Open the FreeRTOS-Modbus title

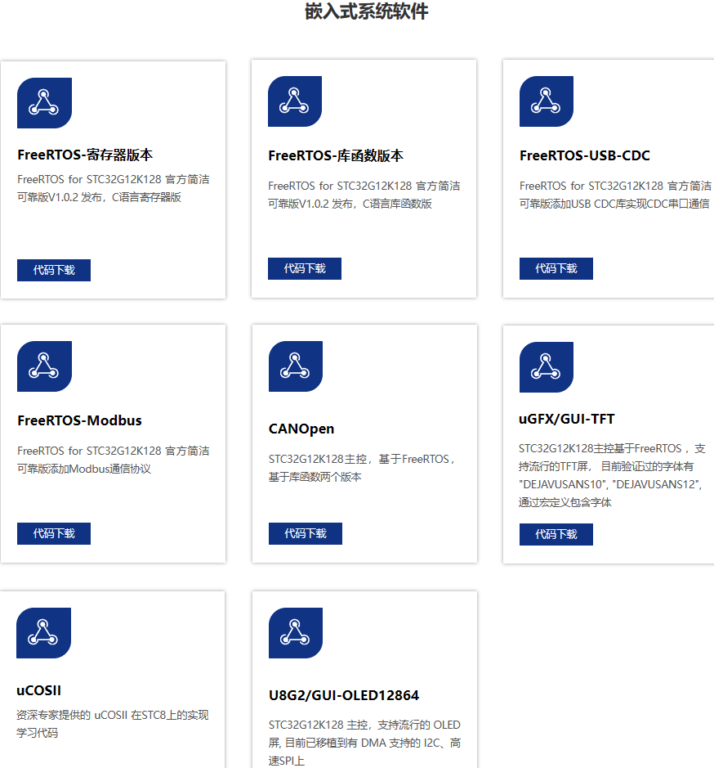(80, 420)
